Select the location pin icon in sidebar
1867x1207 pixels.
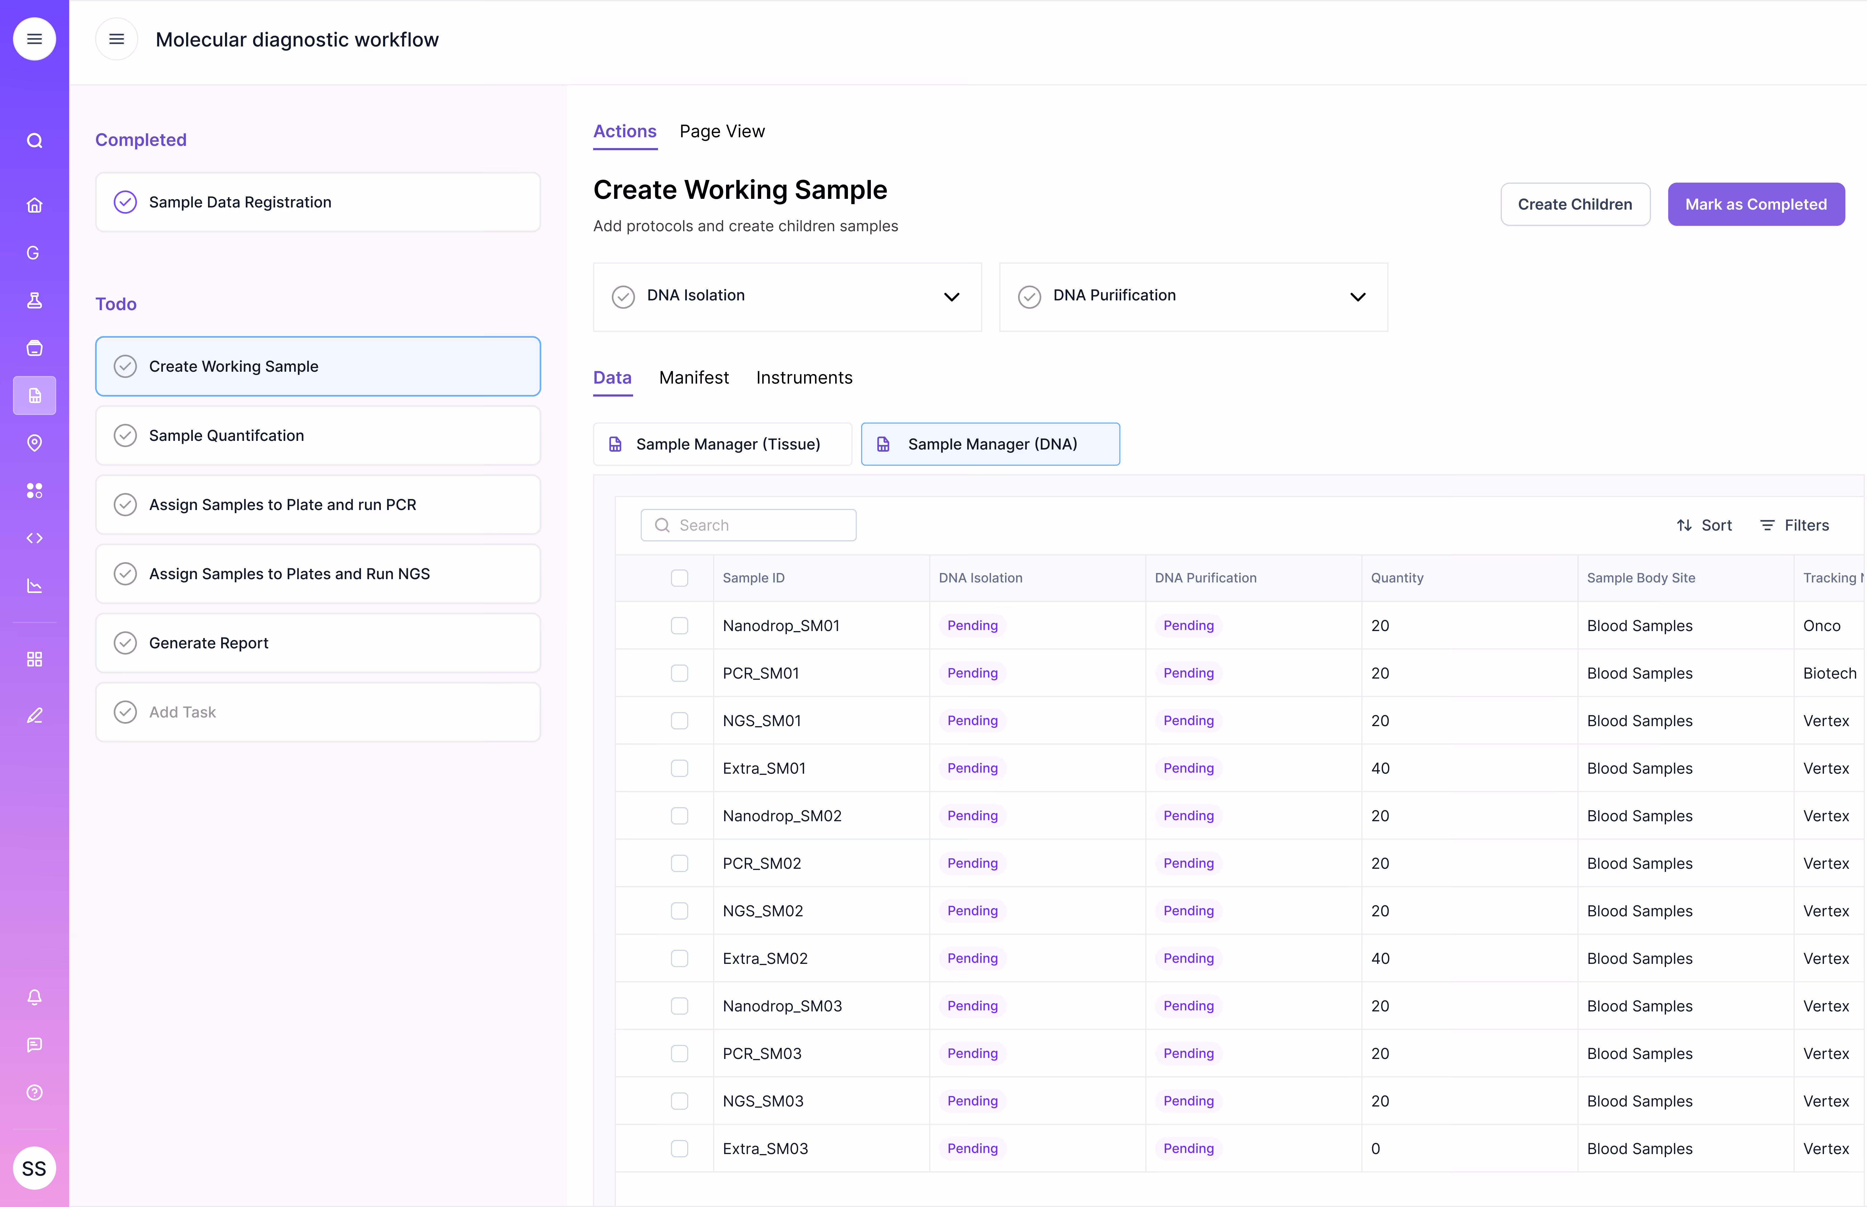pyautogui.click(x=35, y=443)
